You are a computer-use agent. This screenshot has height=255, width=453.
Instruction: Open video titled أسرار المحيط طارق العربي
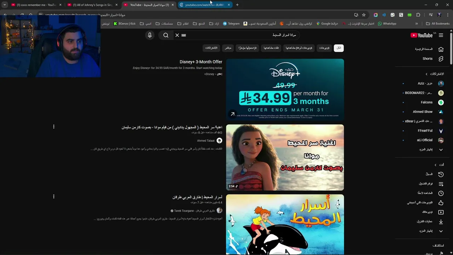pos(197,197)
